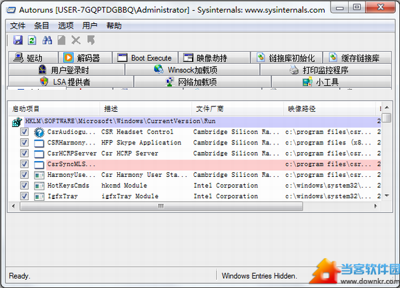Switch to the 链接库初始化 tab
The height and width of the screenshot is (288, 400).
tap(286, 58)
